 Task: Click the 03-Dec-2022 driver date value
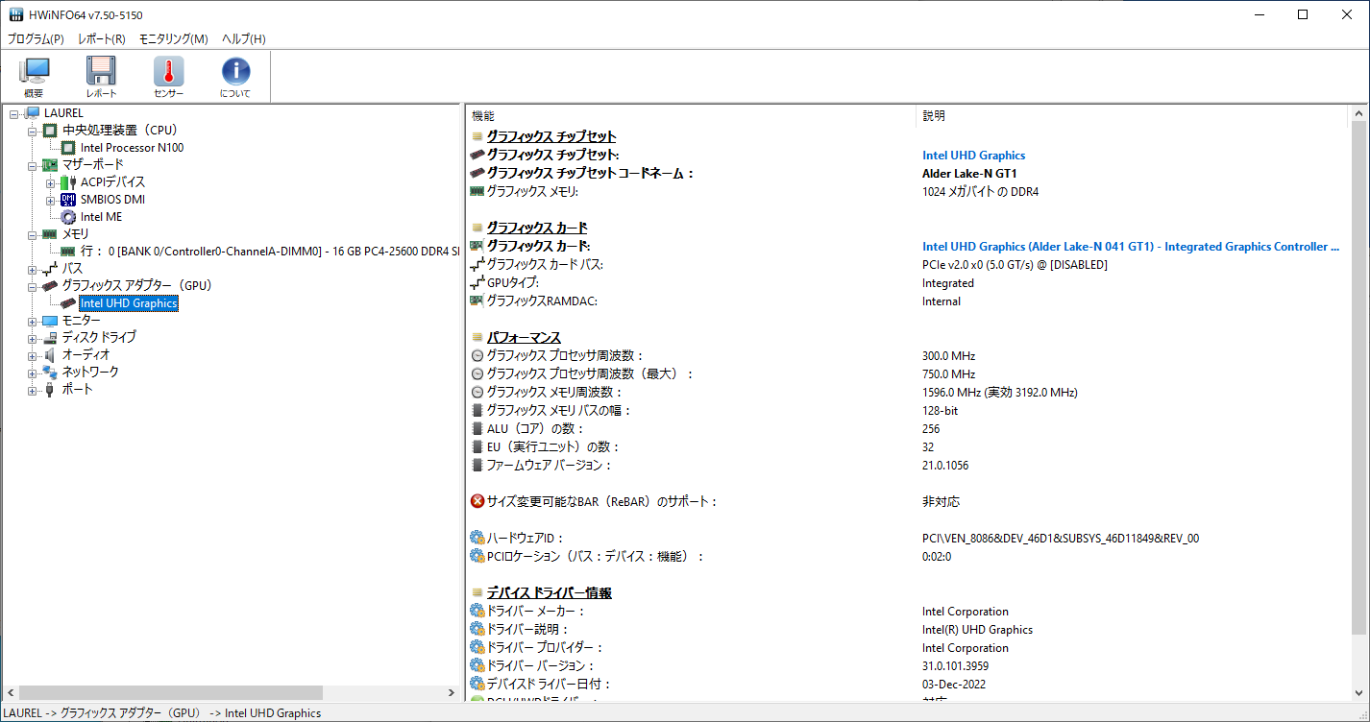click(953, 685)
